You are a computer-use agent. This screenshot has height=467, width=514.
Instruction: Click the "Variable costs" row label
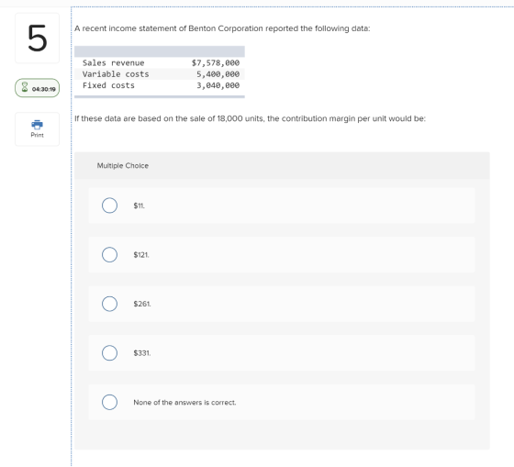[x=116, y=74]
